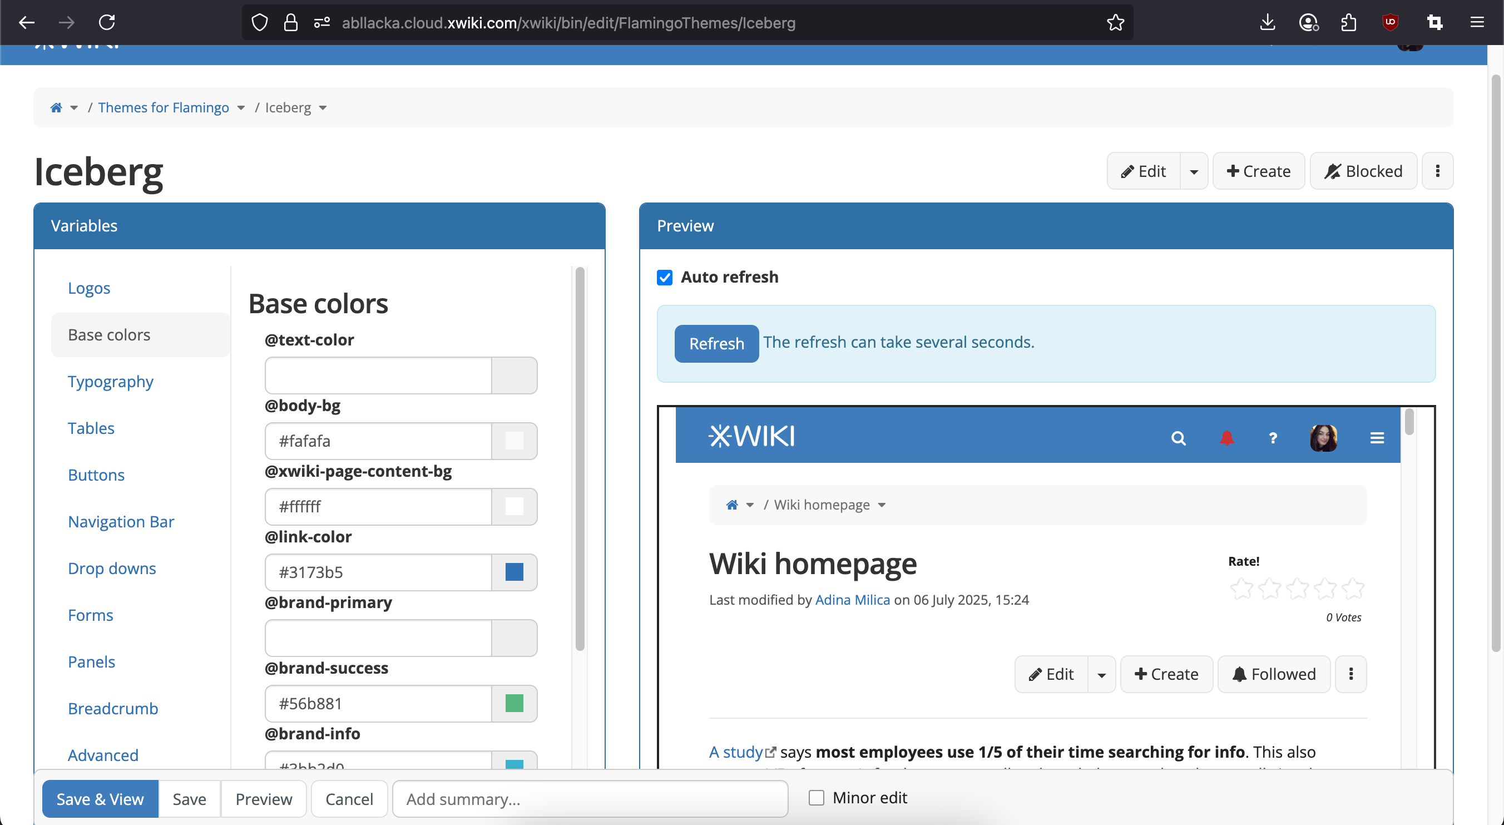Click the screenshot crop extension icon
This screenshot has width=1504, height=825.
pos(1434,23)
